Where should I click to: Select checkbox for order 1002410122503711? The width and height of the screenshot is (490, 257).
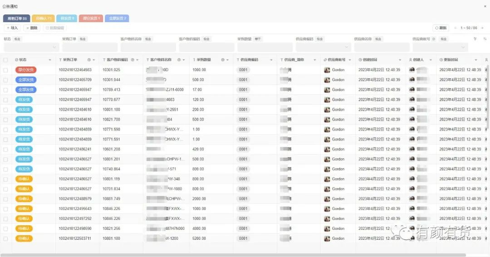[5, 238]
